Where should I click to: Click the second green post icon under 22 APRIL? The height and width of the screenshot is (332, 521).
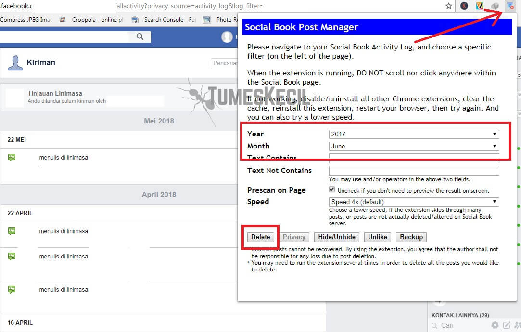(12, 256)
